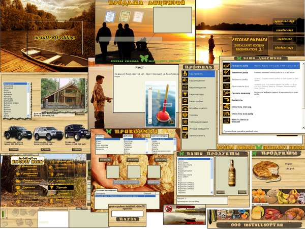Open Личные сообщения envelope icon
The width and height of the screenshot is (305, 229).
pos(185,129)
